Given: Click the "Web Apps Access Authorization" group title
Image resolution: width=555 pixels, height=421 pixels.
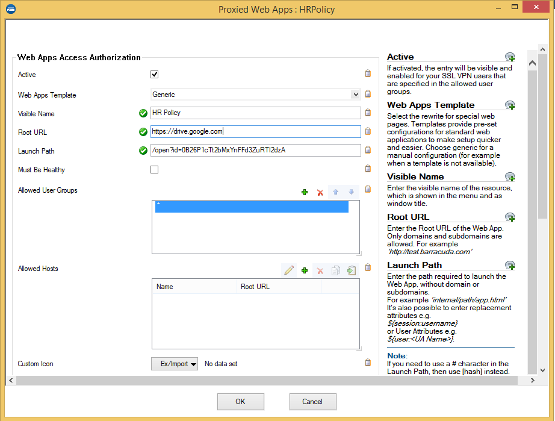Looking at the screenshot, I should (x=79, y=57).
